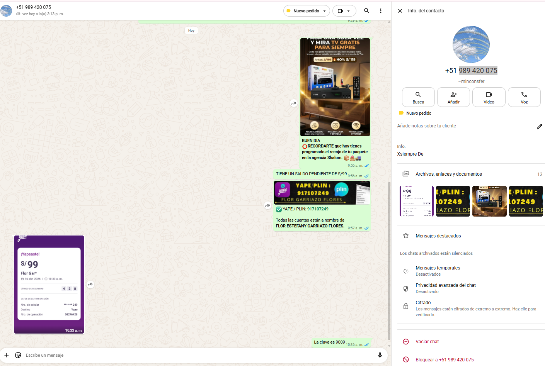Open search in chat header
Screen dimensions: 545x366
pyautogui.click(x=366, y=11)
